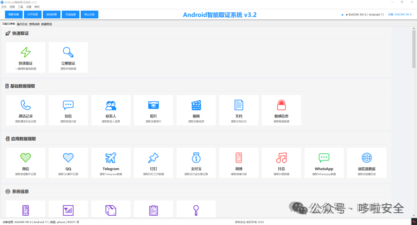Click the vertical scrollbar thumb

414,49
